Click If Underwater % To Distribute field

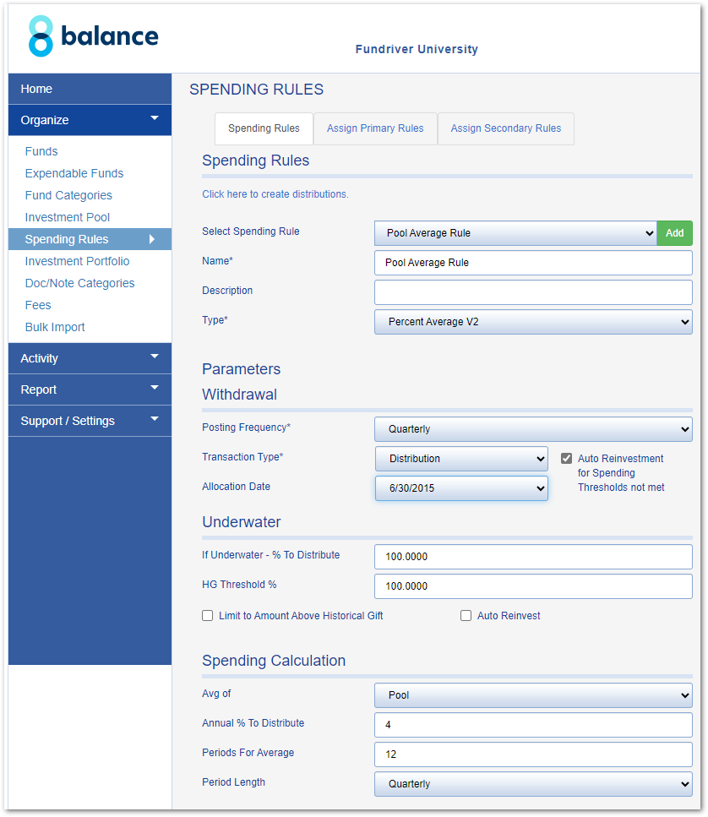click(x=533, y=557)
